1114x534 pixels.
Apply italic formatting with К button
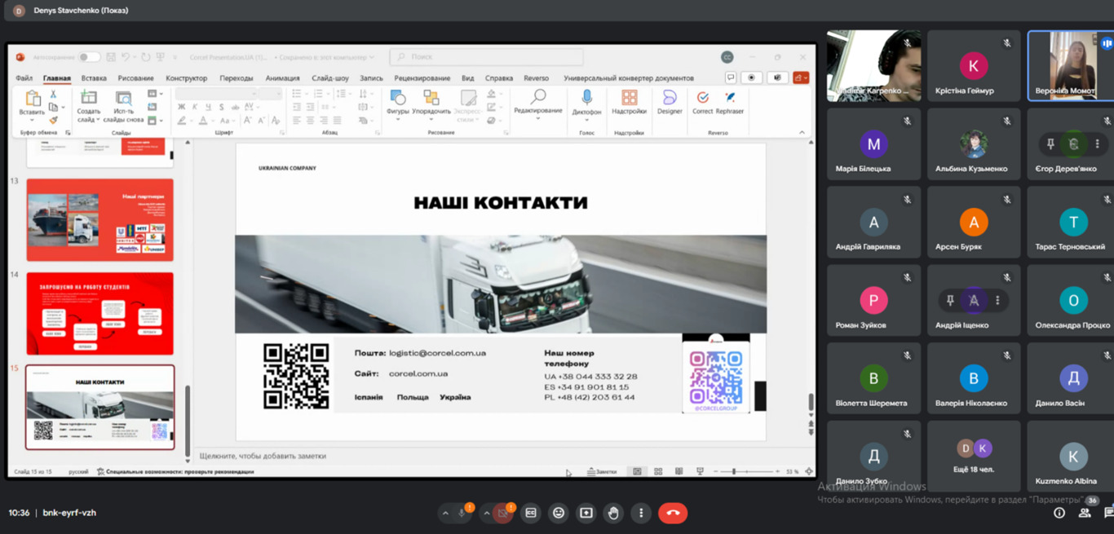195,107
